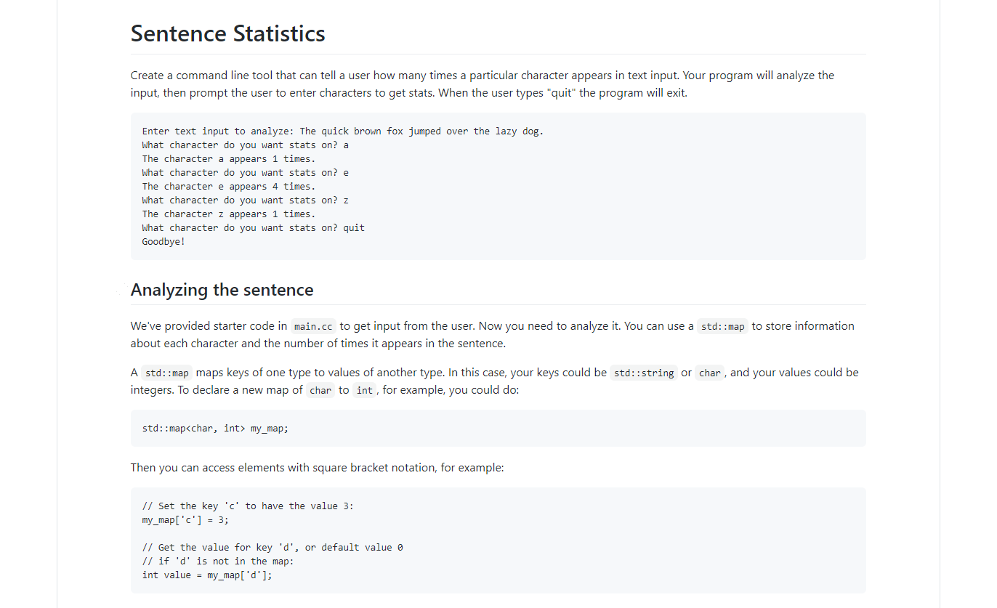997x608 pixels.
Task: Click the "std::map<char, int> my_map;" code line
Action: (215, 429)
